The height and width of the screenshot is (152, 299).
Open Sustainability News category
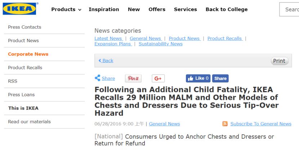[161, 44]
